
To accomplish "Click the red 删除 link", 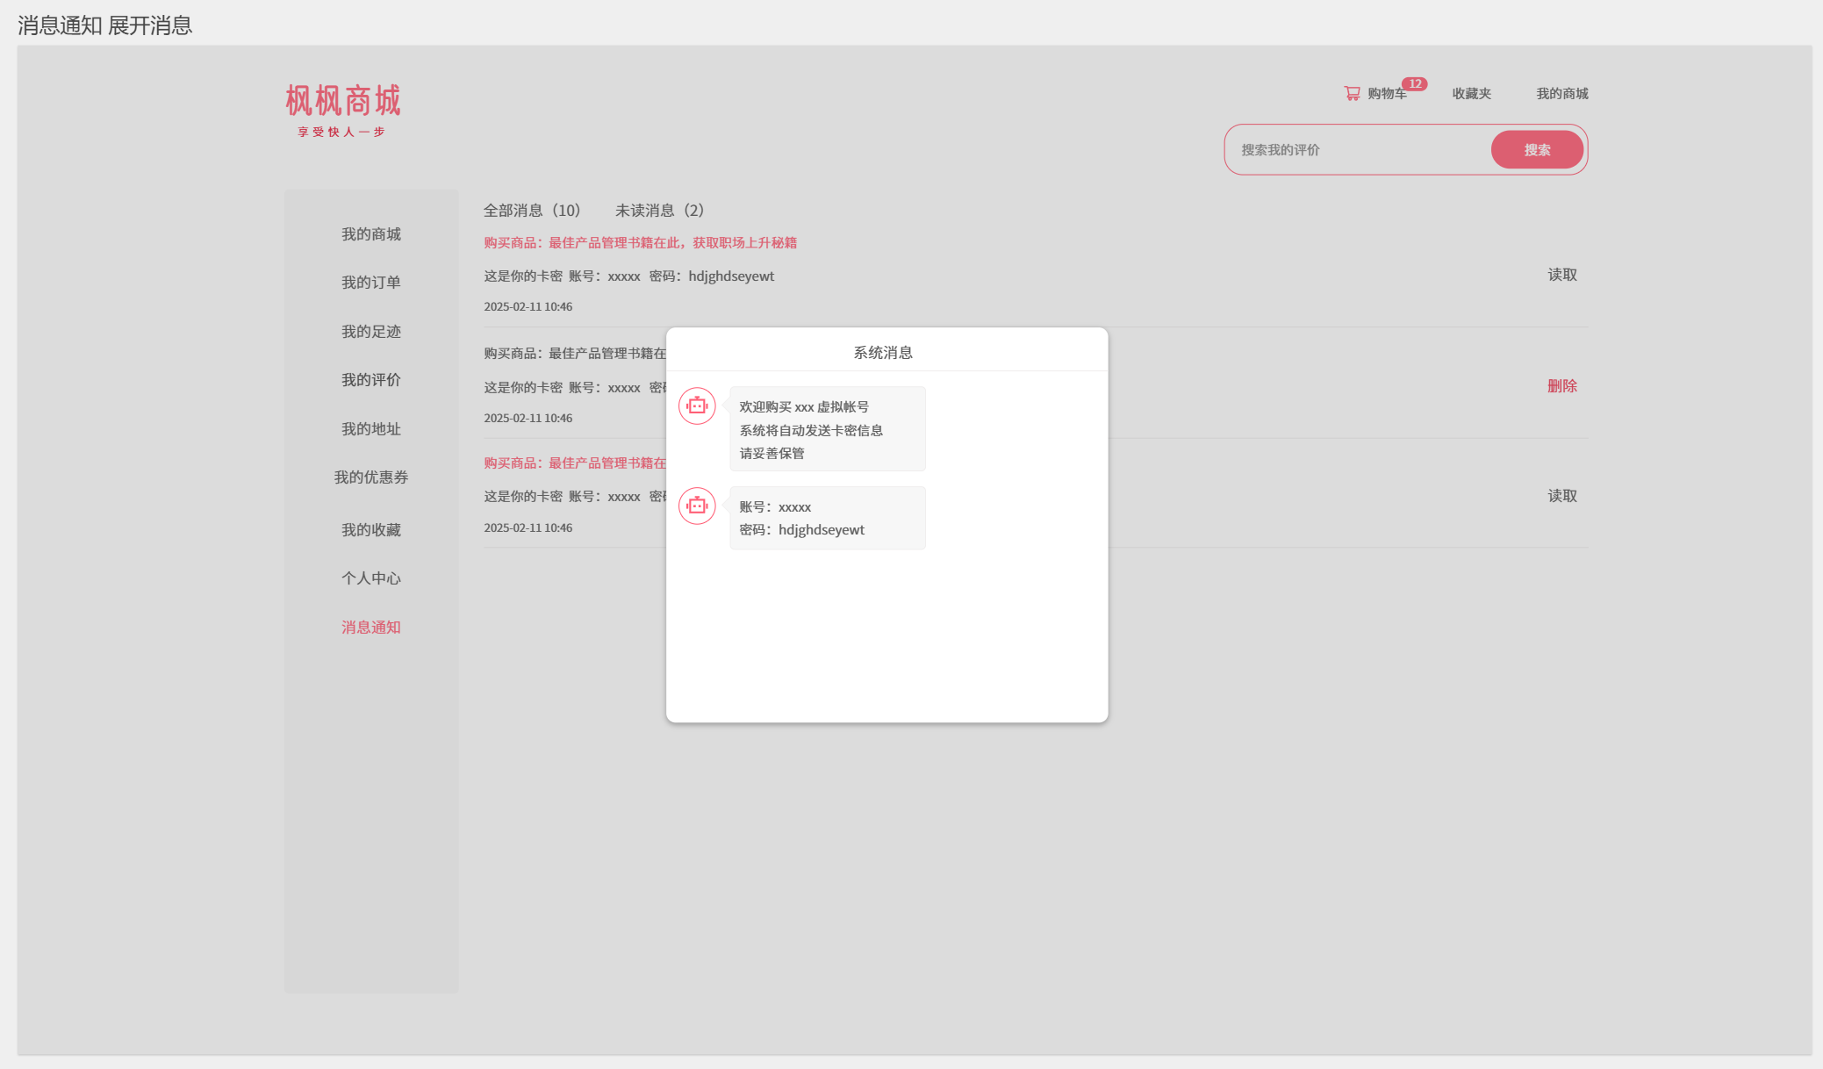I will (x=1561, y=386).
